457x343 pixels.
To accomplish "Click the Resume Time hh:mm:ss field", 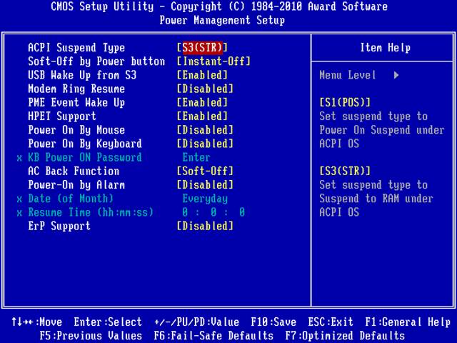I will (x=214, y=213).
